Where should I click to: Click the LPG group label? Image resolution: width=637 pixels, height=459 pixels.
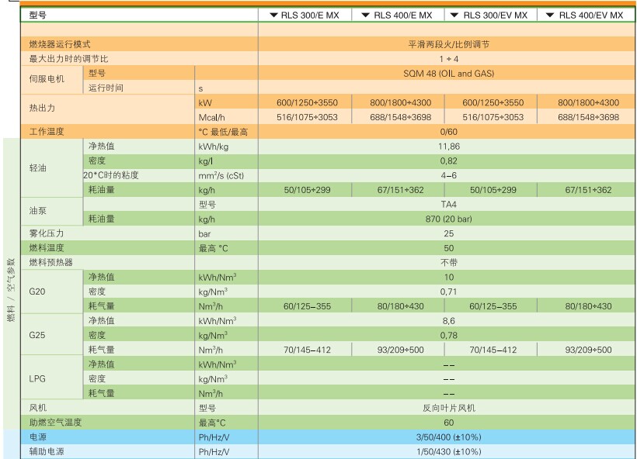(37, 378)
